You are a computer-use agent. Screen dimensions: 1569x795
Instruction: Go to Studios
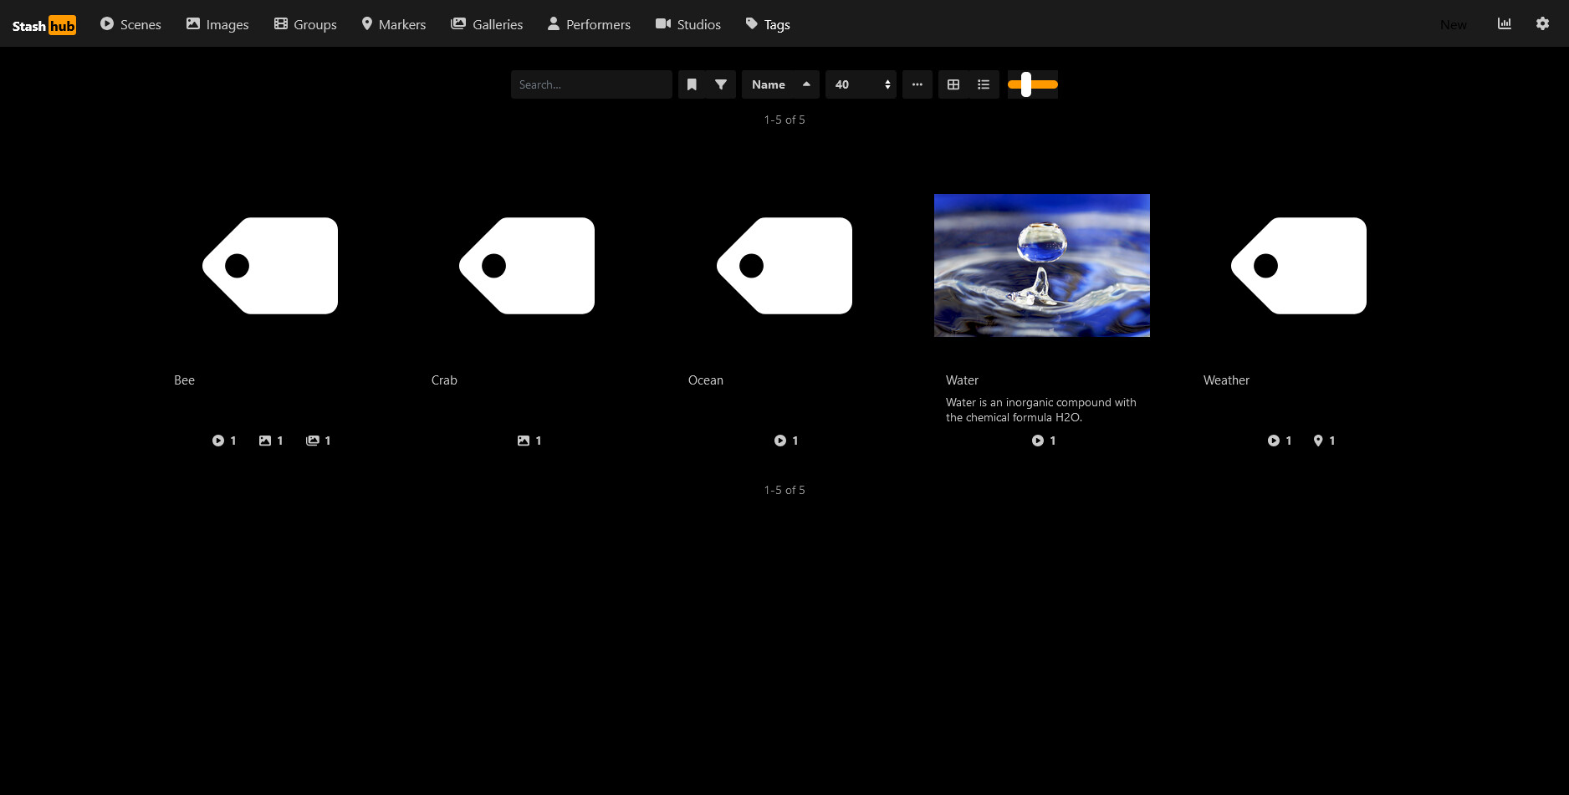[688, 24]
